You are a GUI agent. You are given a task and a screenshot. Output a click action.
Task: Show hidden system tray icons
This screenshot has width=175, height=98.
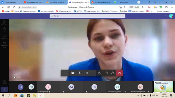tap(138, 95)
